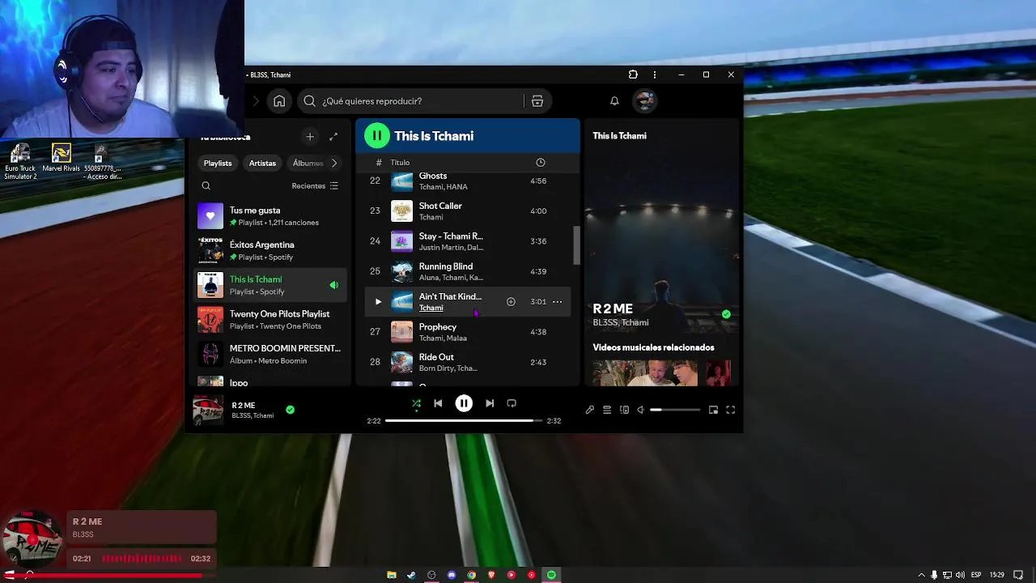This screenshot has height=583, width=1036.
Task: Open Steam from the taskbar
Action: pos(411,575)
